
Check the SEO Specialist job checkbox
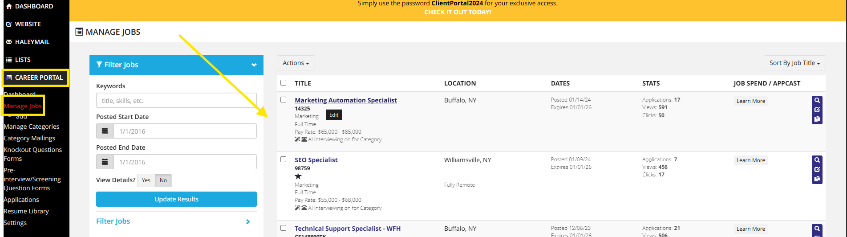[284, 159]
